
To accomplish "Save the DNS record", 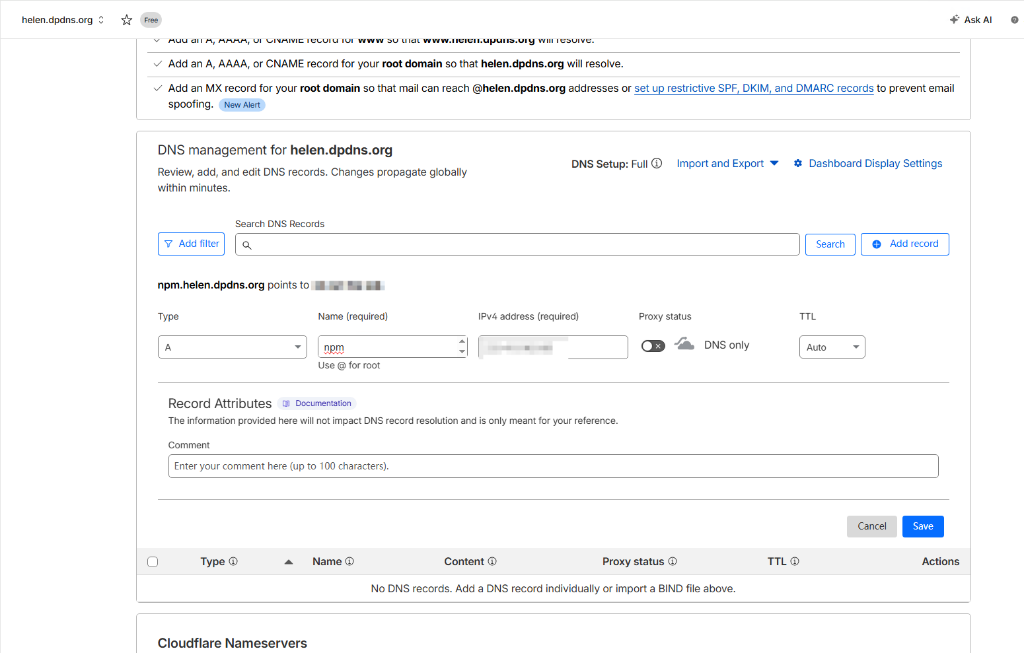I will tap(922, 526).
